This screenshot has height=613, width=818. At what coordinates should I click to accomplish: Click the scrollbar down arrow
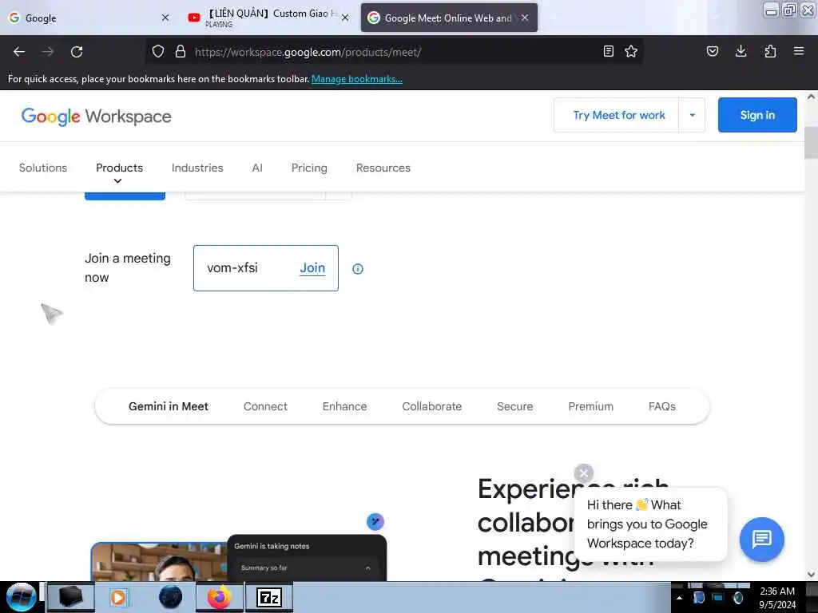pyautogui.click(x=811, y=575)
